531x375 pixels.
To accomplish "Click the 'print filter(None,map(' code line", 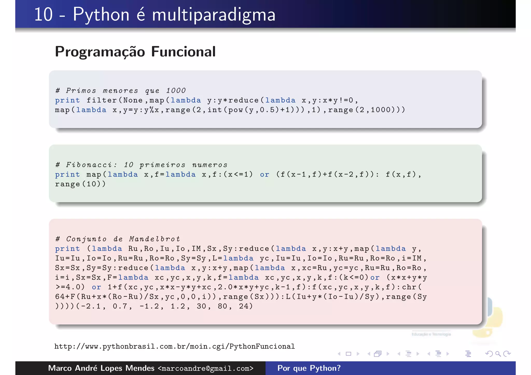I will [207, 100].
